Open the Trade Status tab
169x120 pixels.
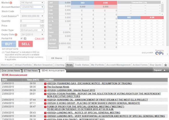pos(82,65)
